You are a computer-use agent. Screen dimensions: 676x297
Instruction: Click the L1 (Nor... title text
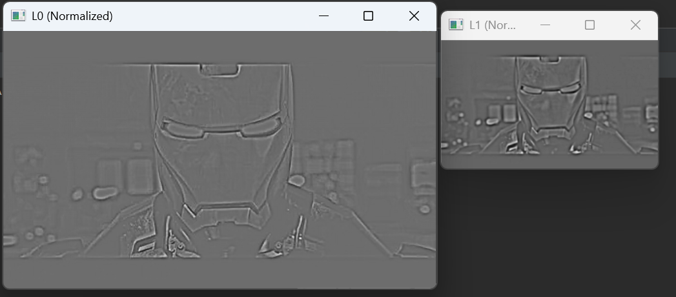tap(493, 25)
